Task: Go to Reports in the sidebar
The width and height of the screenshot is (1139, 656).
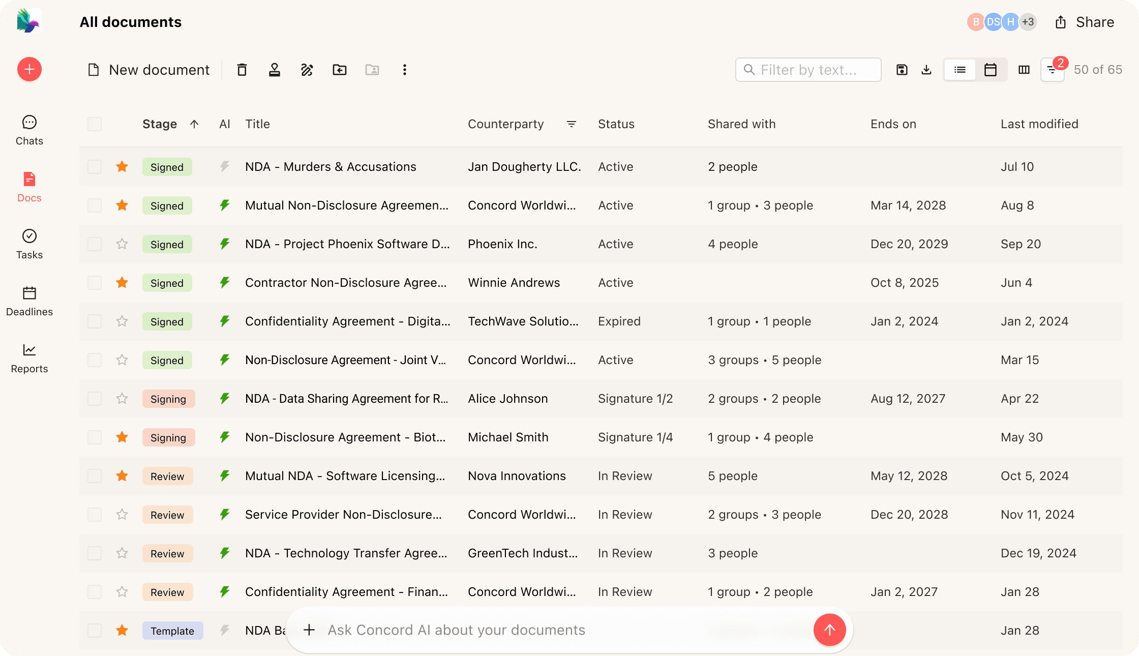Action: (29, 358)
